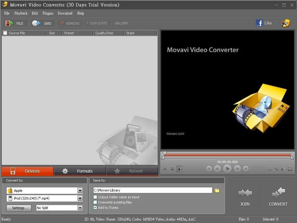Click the Save to path input field
This screenshot has width=297, height=223.
153,190
